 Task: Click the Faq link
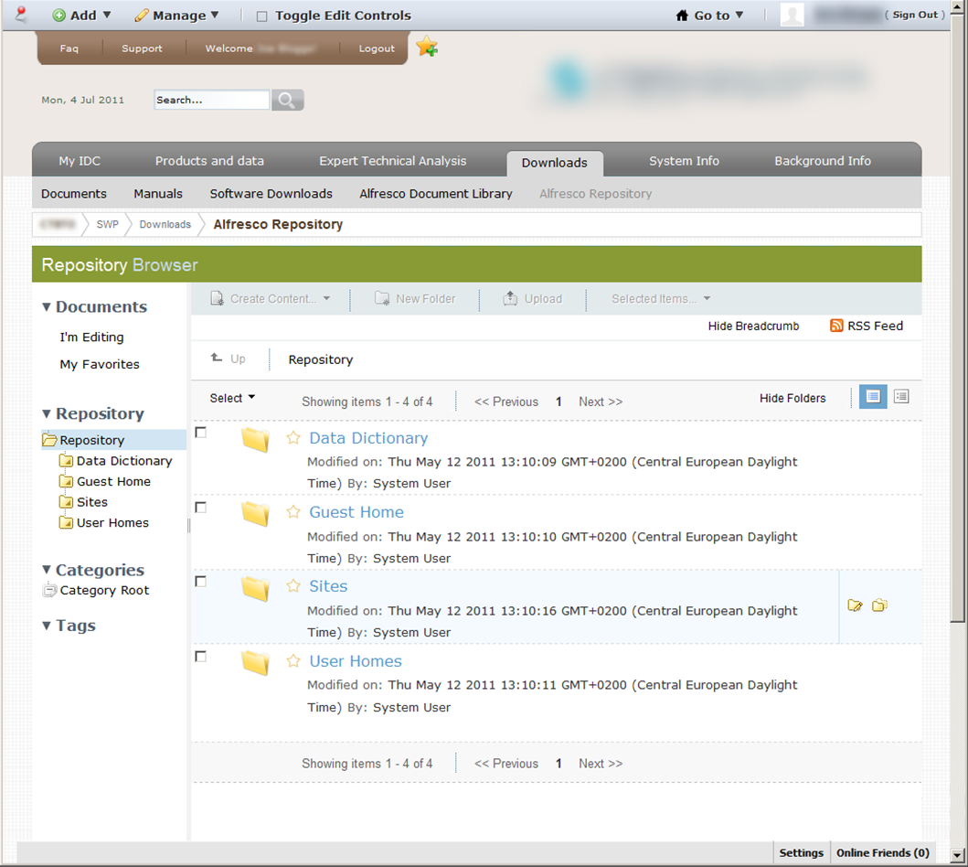(x=69, y=48)
